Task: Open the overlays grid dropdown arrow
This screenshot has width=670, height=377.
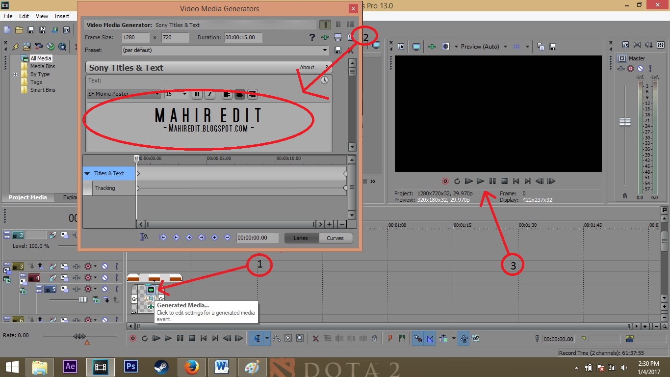Action: coord(527,47)
